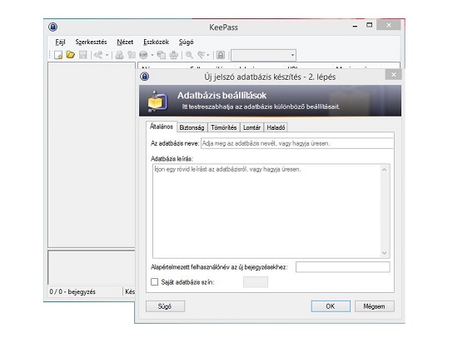Open the Fájl menu
Viewport: 458px width, 343px height.
[61, 42]
